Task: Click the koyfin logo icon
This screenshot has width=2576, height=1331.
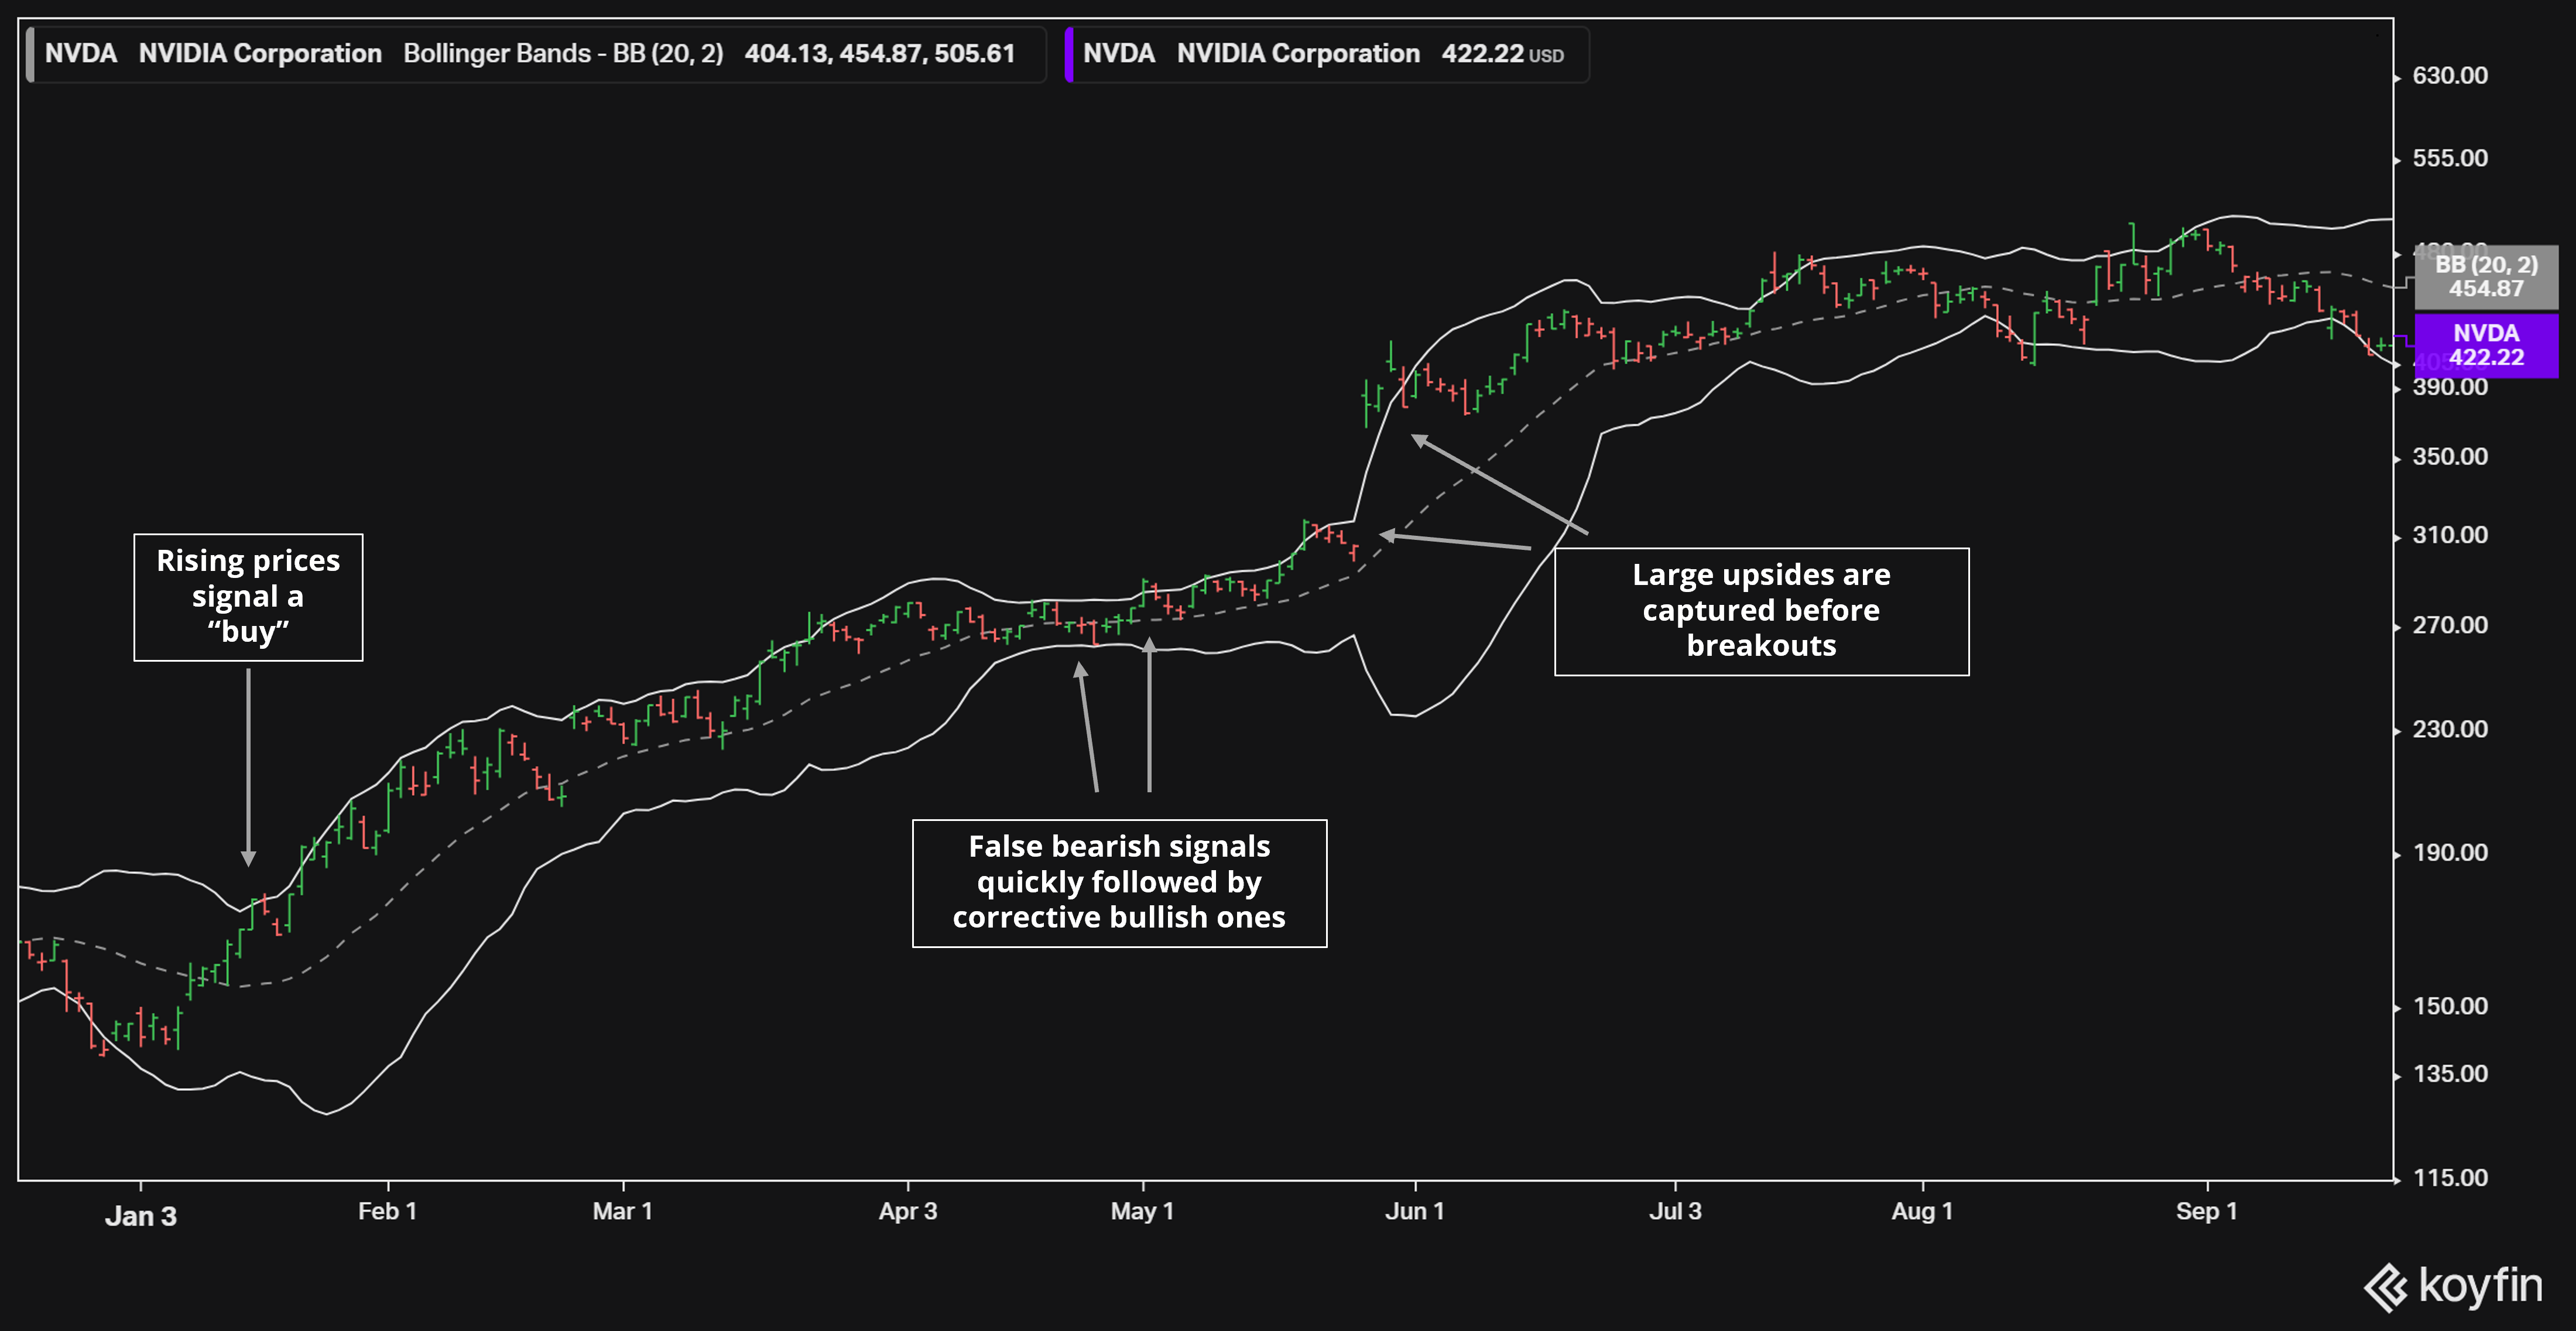Action: [2385, 1287]
